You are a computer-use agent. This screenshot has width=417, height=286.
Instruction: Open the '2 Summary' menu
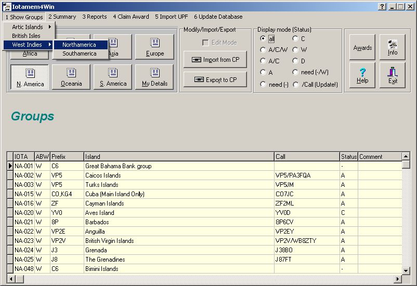[x=62, y=17]
